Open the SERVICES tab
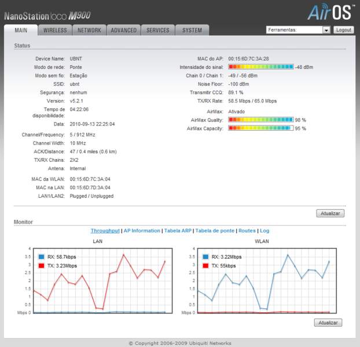 click(x=158, y=30)
